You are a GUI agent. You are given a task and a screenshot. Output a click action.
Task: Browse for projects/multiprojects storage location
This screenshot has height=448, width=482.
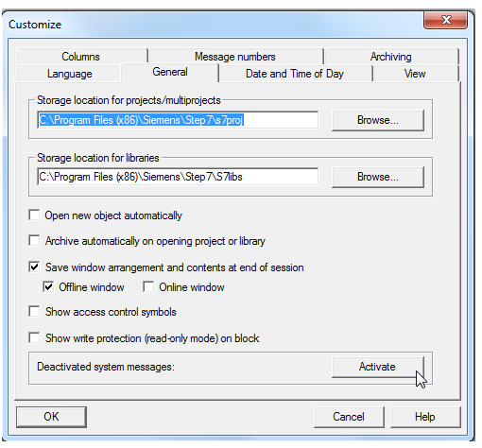pyautogui.click(x=378, y=120)
